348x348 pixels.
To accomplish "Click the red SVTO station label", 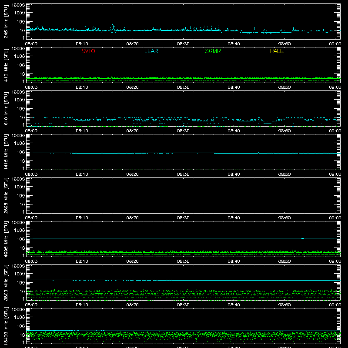I will 88,51.
